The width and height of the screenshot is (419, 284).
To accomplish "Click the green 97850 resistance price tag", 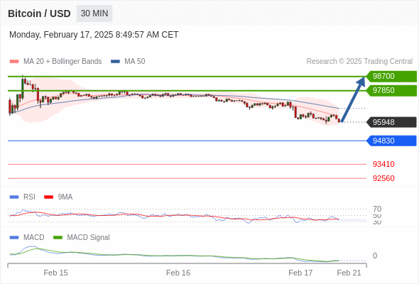I will [391, 91].
